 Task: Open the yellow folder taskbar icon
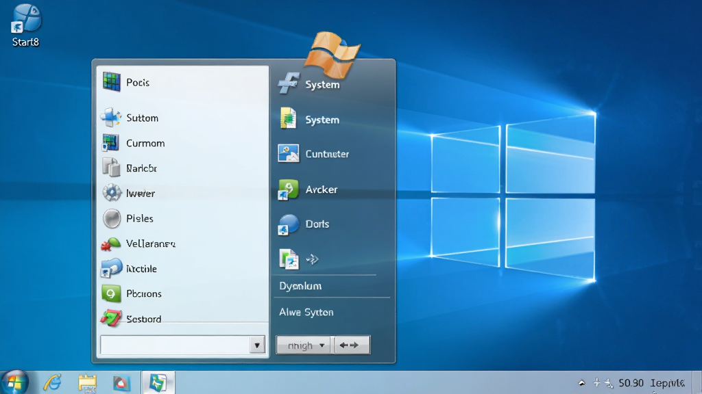point(87,383)
